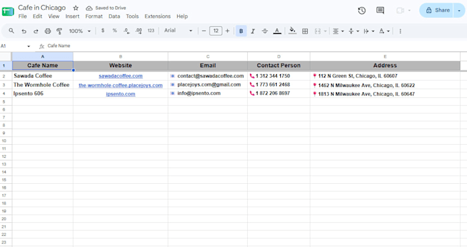Open version history clock icon
This screenshot has height=247, width=467.
pos(361,10)
